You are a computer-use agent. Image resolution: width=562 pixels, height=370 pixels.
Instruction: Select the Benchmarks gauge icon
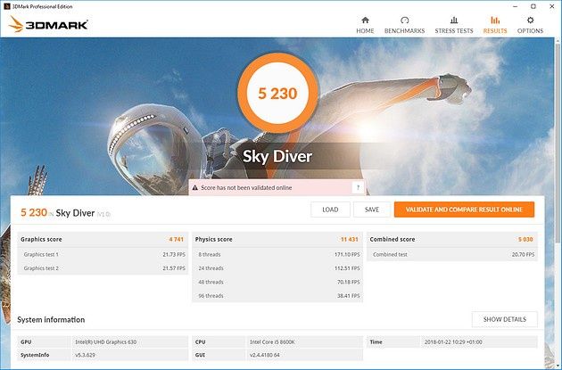pyautogui.click(x=404, y=20)
